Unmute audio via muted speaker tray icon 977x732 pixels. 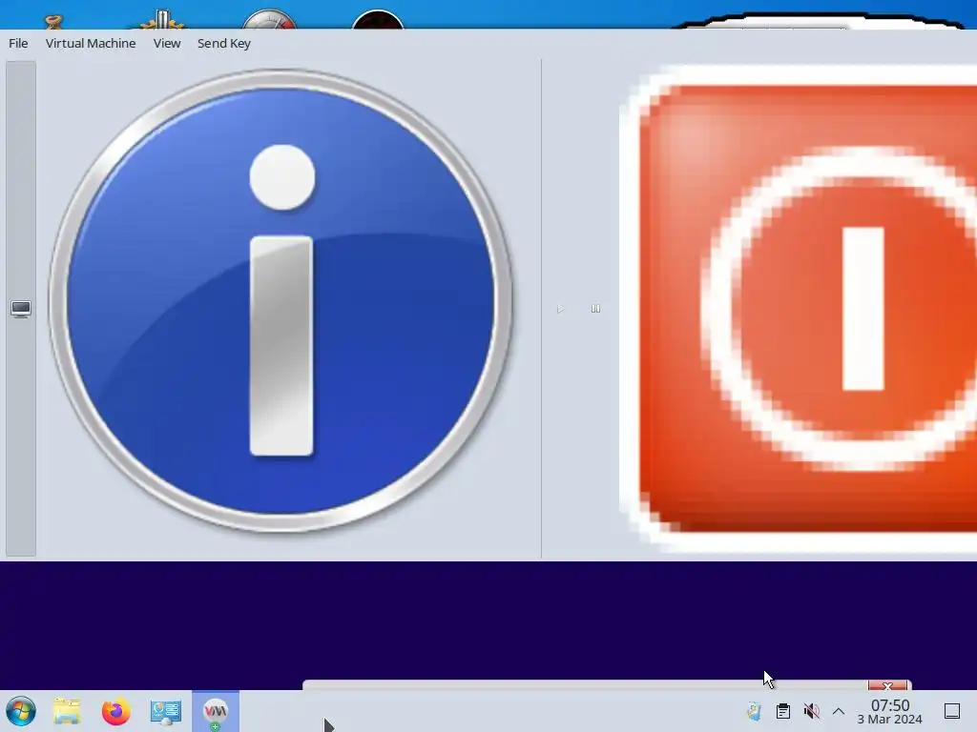pos(811,711)
